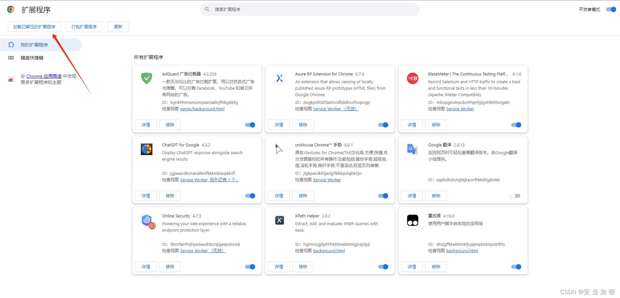Screen dimensions: 620x298
Task: Inspect crxMouse Service Worker link
Action: coord(327,180)
